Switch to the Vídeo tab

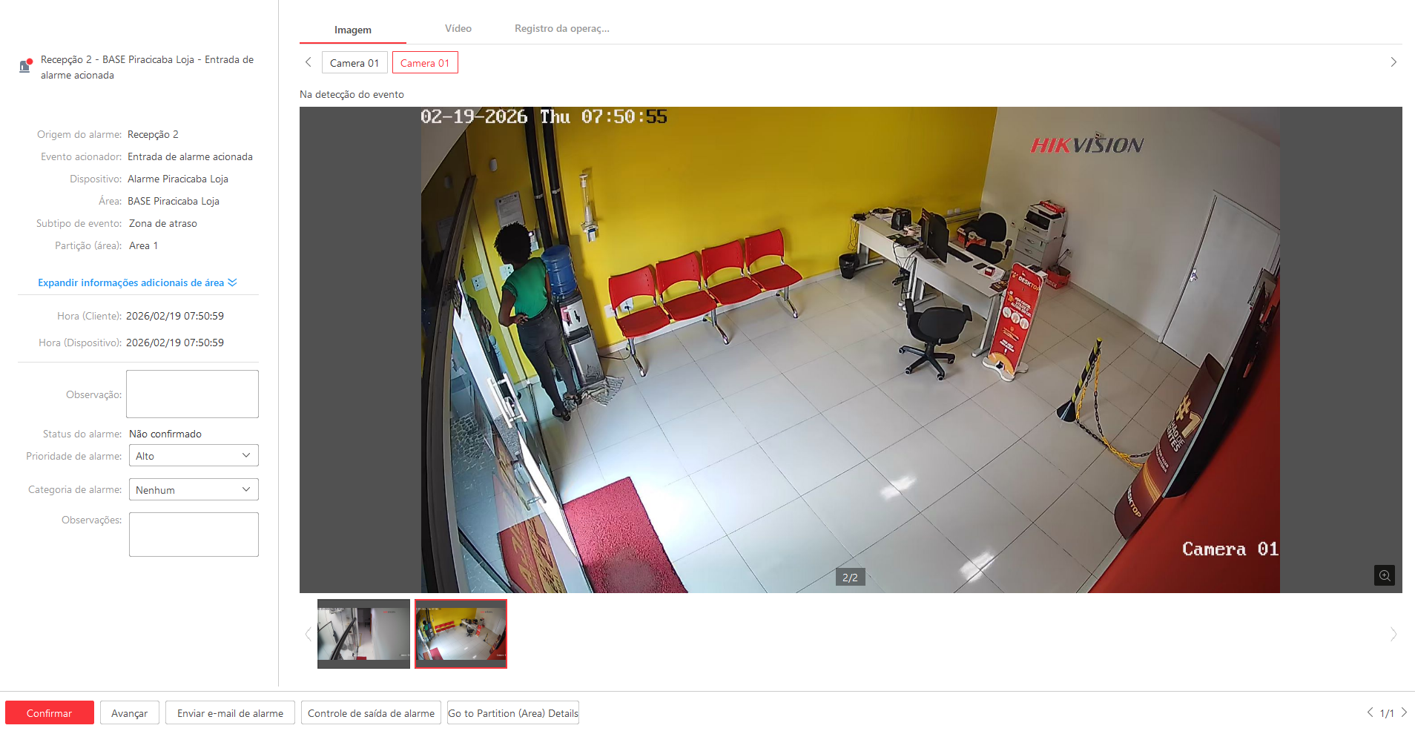point(458,29)
